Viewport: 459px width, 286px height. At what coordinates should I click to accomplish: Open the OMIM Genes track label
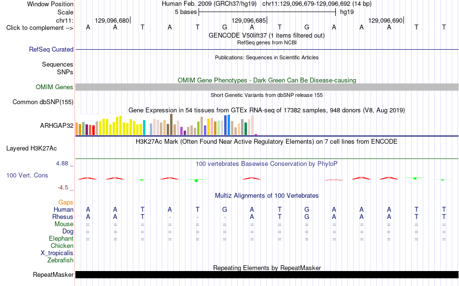pyautogui.click(x=54, y=87)
